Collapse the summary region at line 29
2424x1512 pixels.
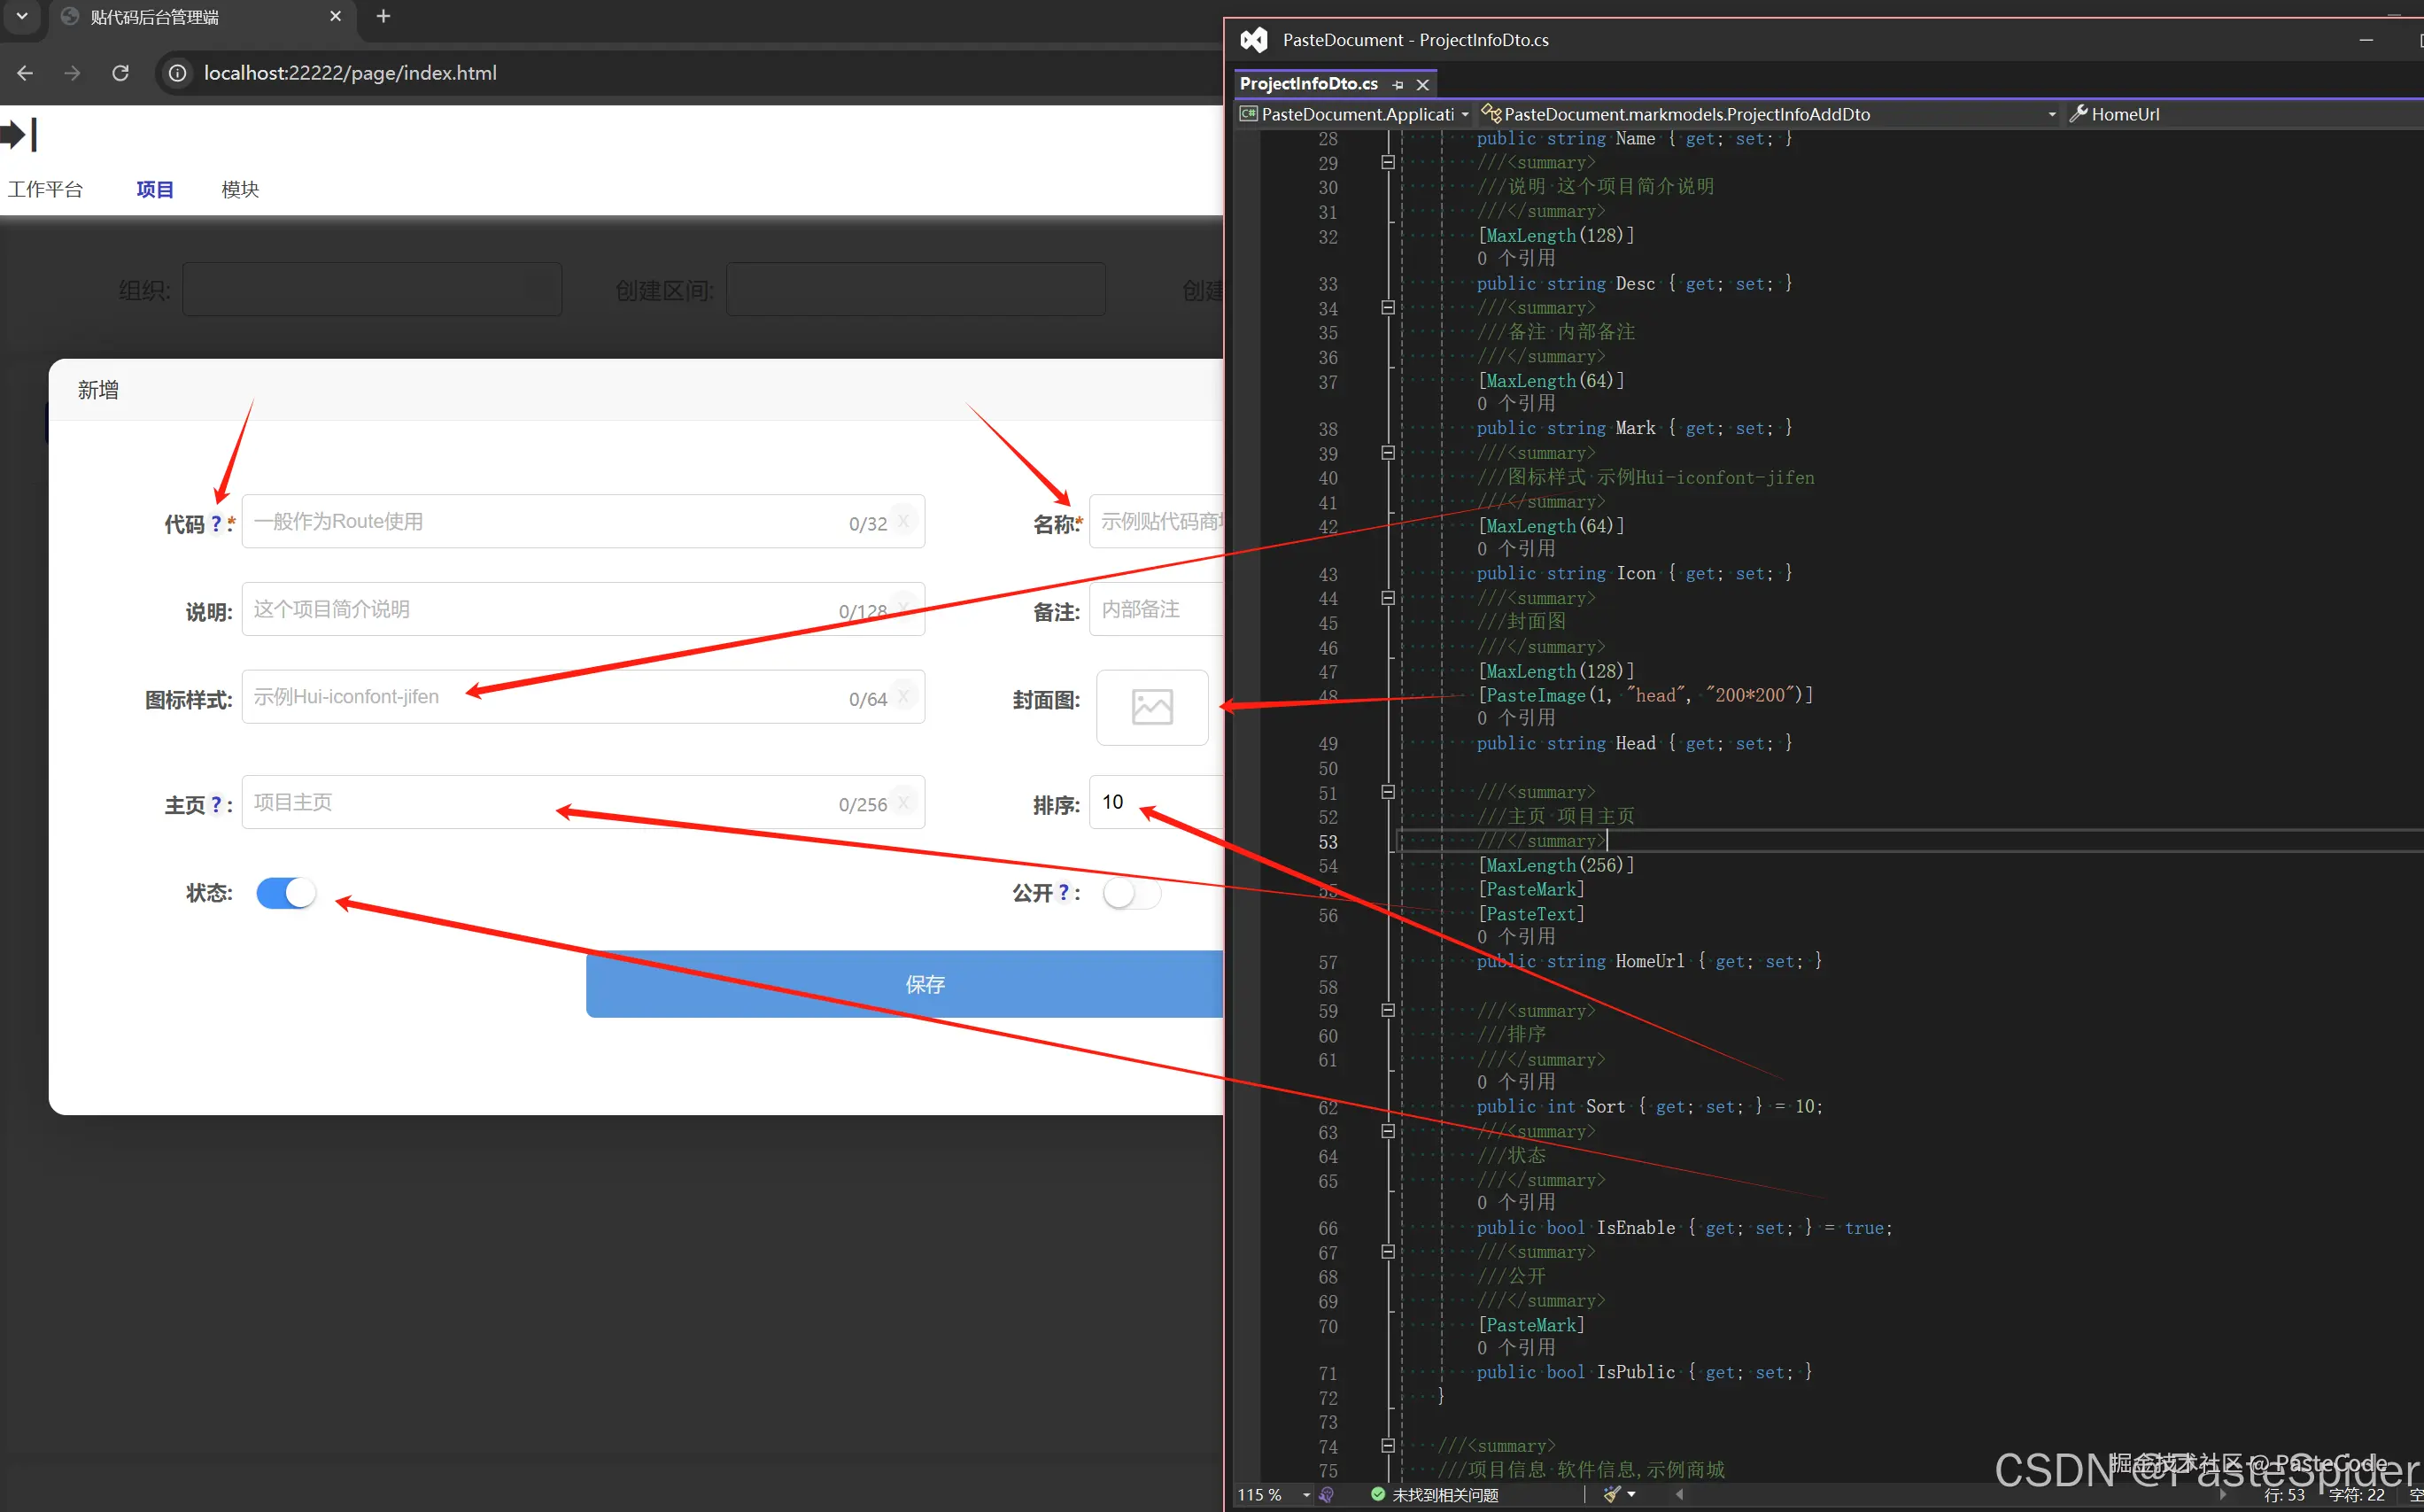click(1388, 162)
